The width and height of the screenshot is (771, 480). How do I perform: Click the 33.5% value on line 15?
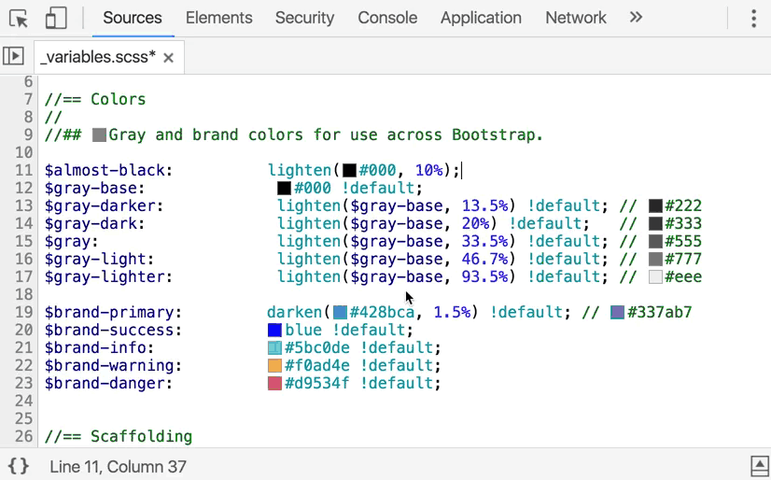(484, 241)
